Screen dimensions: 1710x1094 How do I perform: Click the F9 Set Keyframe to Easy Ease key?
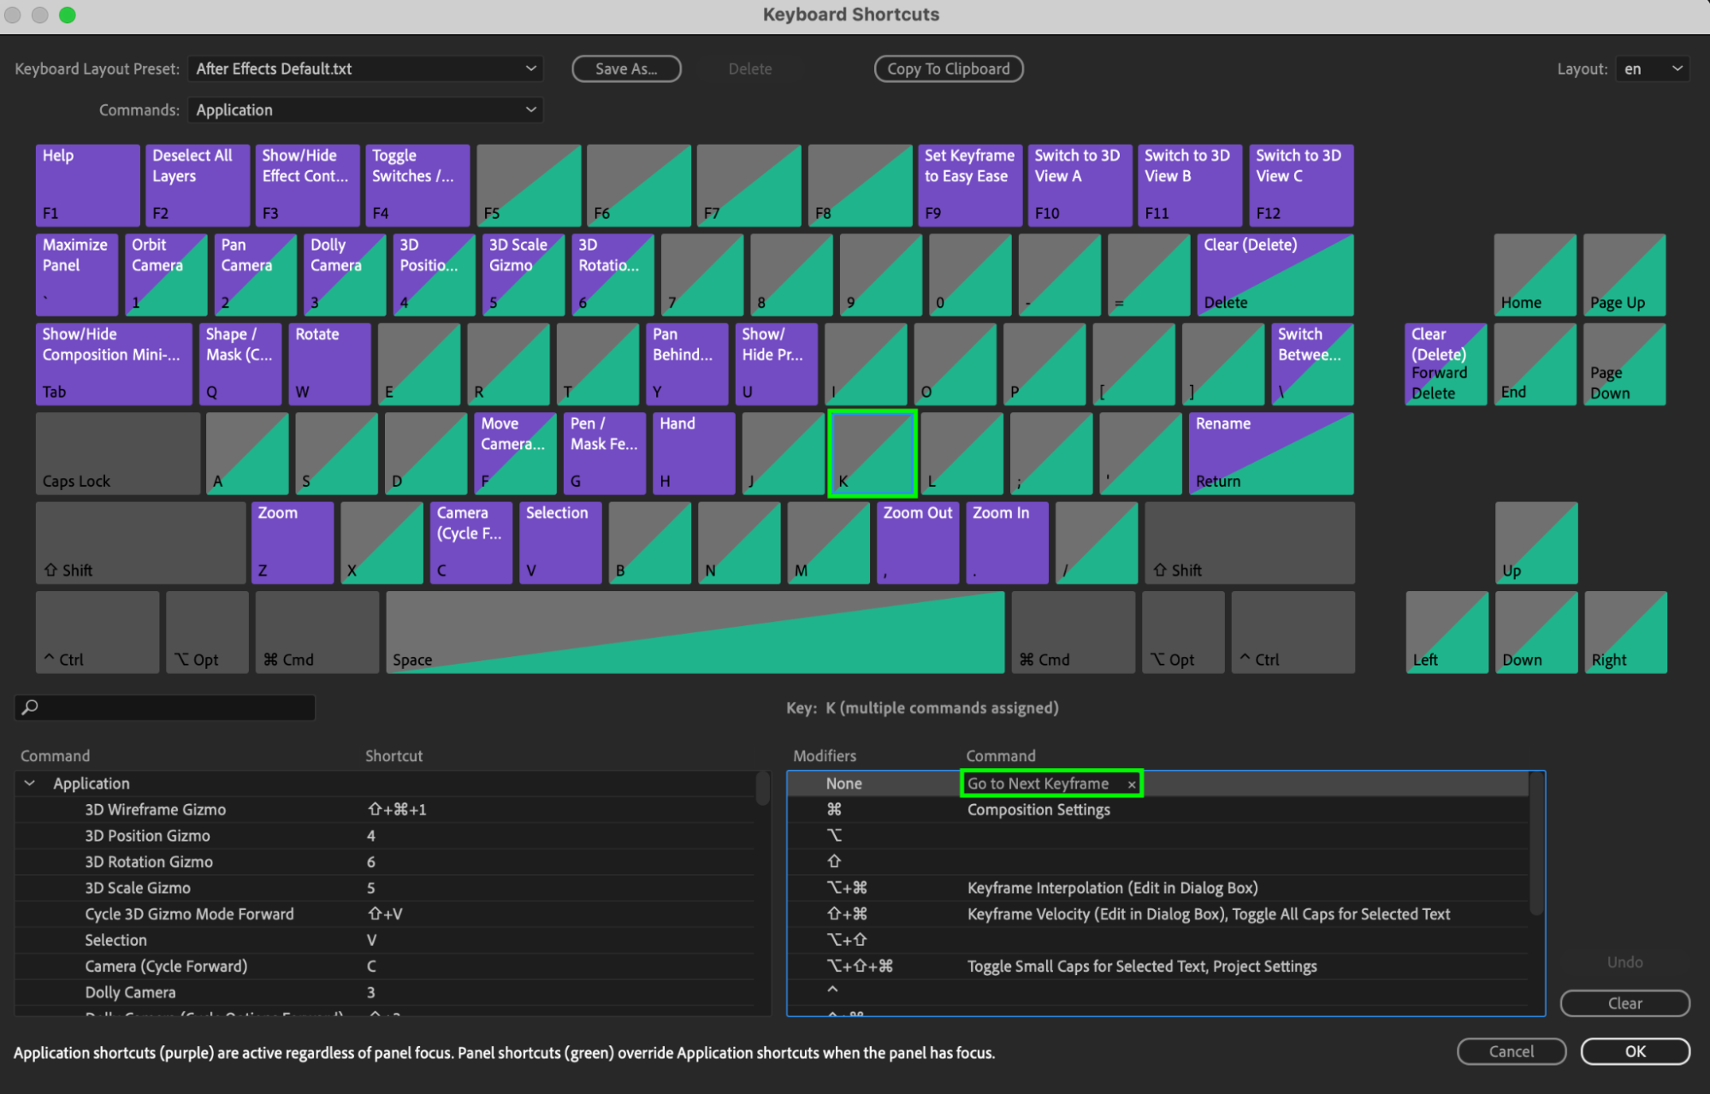(x=969, y=185)
